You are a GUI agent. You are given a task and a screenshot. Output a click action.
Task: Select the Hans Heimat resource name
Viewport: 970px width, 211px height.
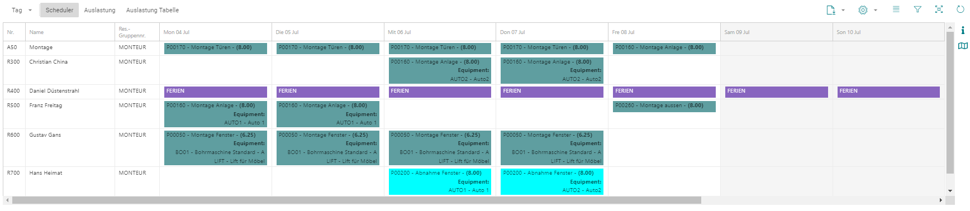click(x=46, y=173)
